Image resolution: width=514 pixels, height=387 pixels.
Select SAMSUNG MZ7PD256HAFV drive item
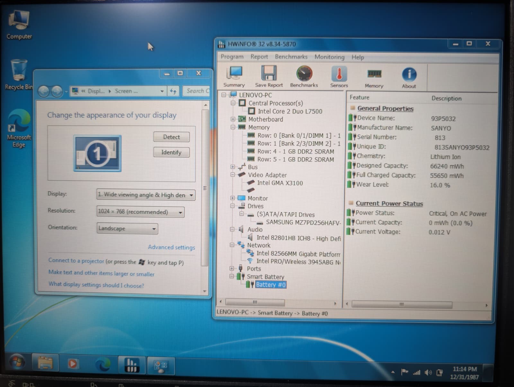pyautogui.click(x=304, y=222)
